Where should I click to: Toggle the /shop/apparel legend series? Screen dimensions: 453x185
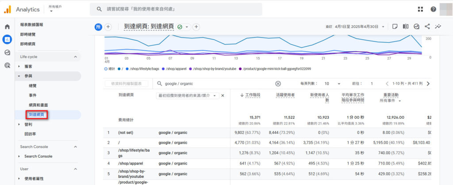[x=176, y=69]
